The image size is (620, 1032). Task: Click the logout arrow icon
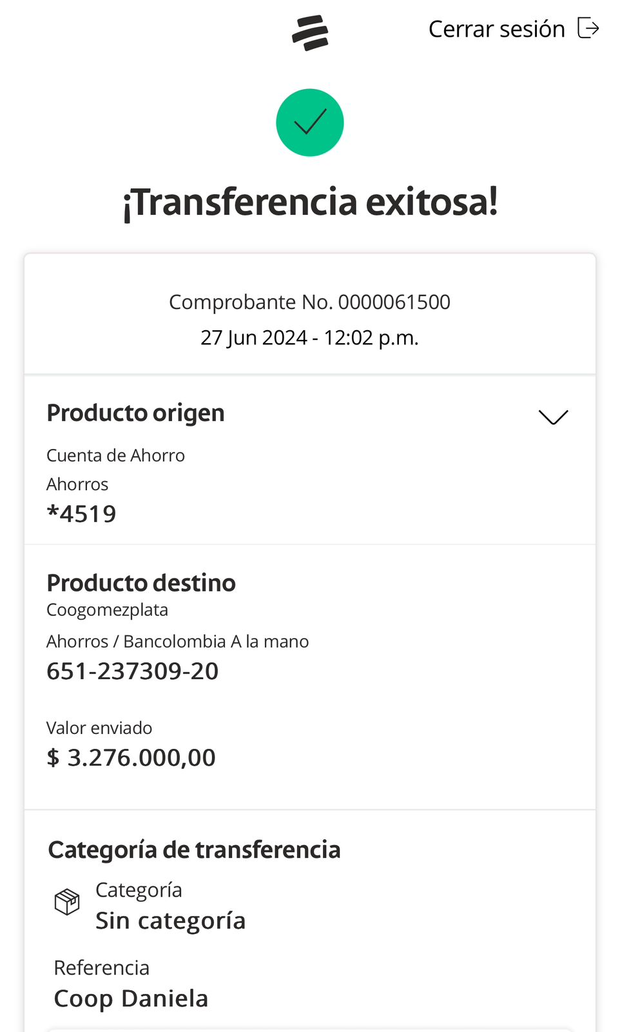coord(588,28)
